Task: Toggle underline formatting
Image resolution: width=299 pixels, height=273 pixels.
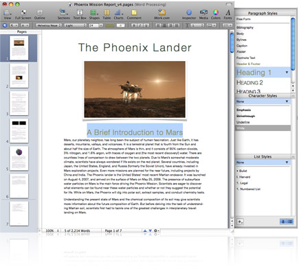Action: pyautogui.click(x=146, y=25)
